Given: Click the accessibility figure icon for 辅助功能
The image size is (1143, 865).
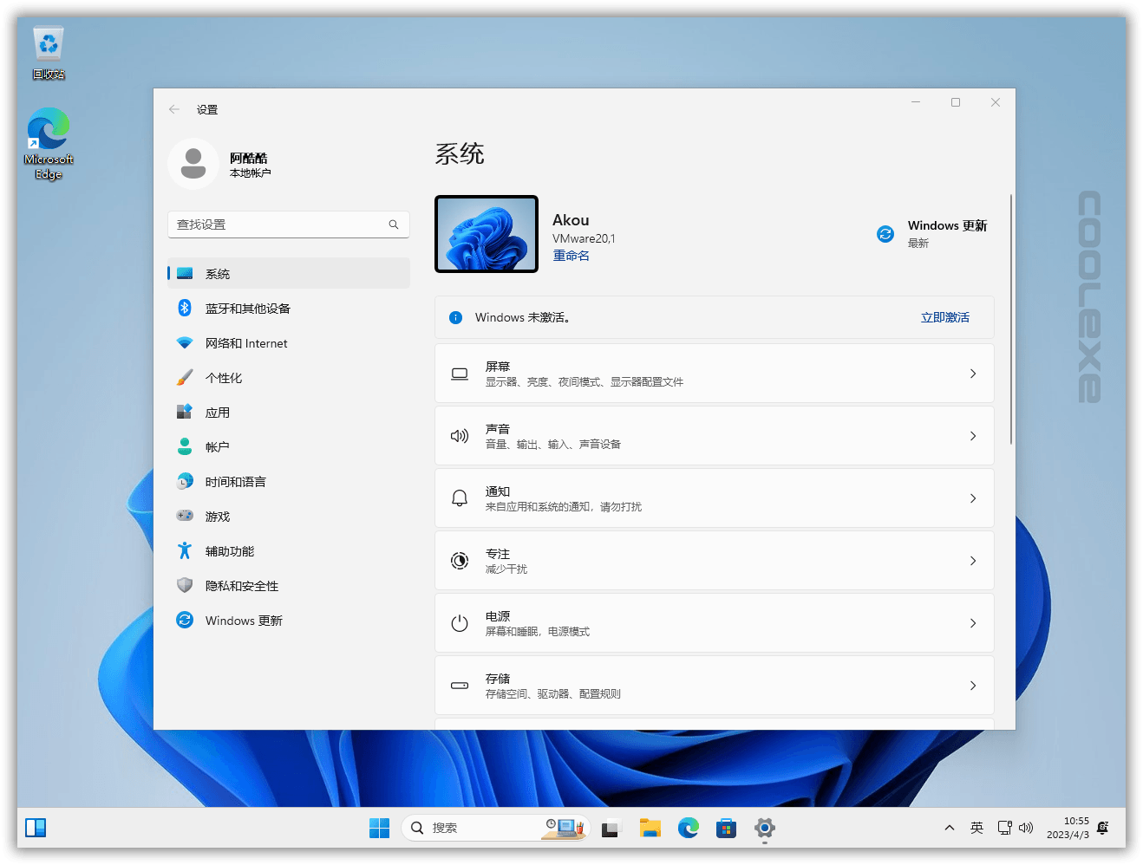Looking at the screenshot, I should point(185,550).
